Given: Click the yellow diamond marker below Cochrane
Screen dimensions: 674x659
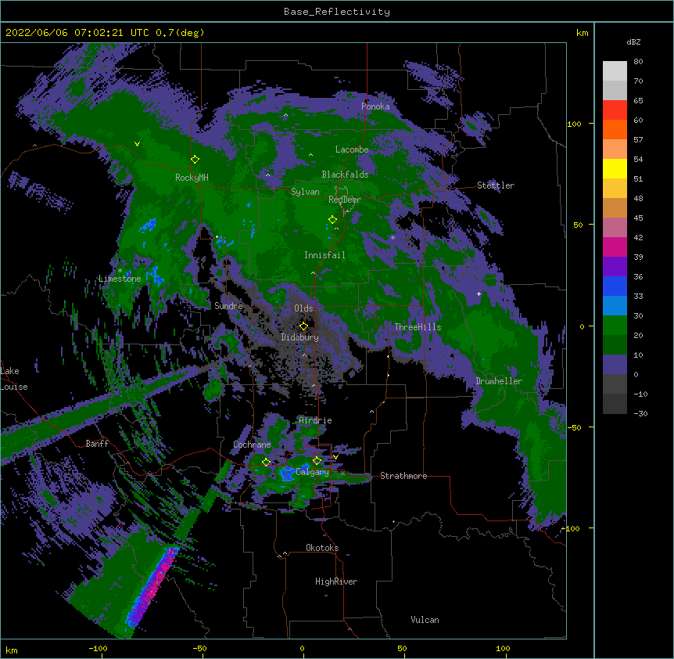Looking at the screenshot, I should tap(266, 462).
